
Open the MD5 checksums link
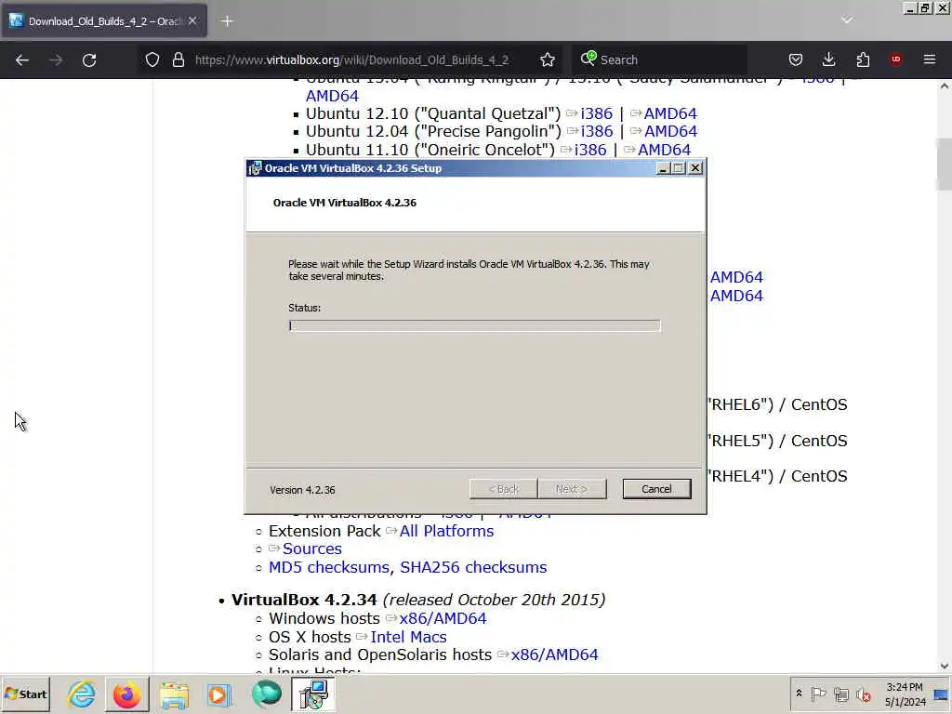click(328, 567)
